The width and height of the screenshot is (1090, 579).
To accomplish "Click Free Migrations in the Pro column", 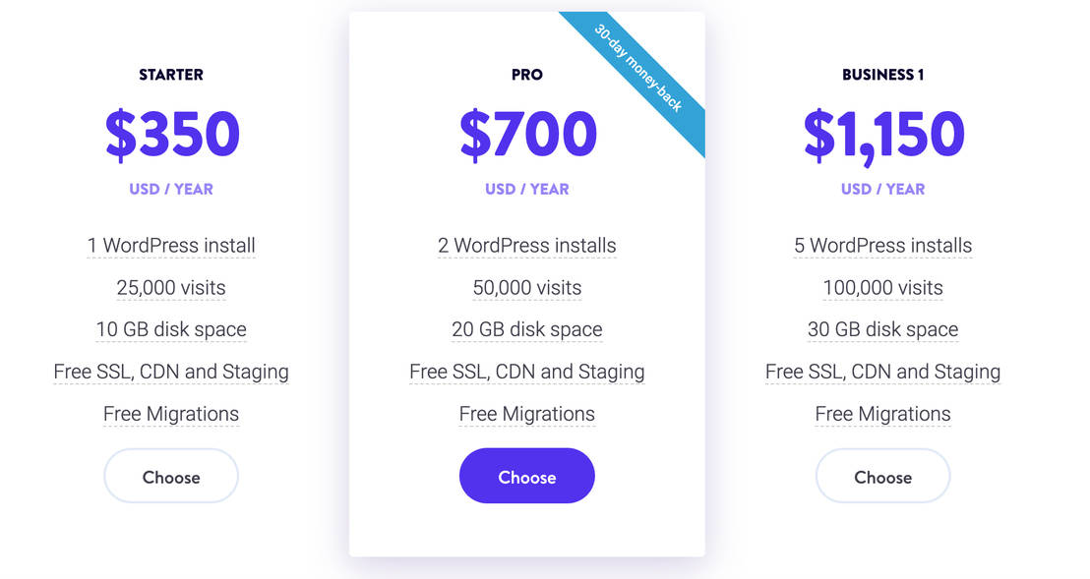I will (526, 414).
